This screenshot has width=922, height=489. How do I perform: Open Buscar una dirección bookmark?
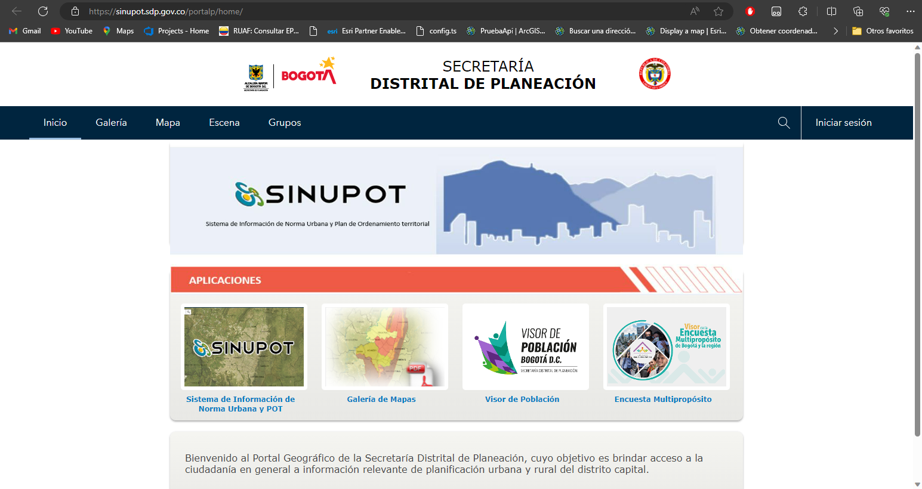[596, 31]
